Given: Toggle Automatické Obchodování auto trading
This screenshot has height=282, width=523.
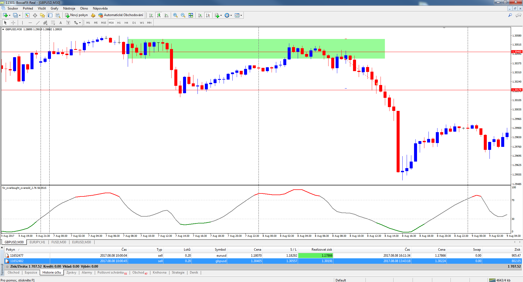Looking at the screenshot, I should [121, 15].
